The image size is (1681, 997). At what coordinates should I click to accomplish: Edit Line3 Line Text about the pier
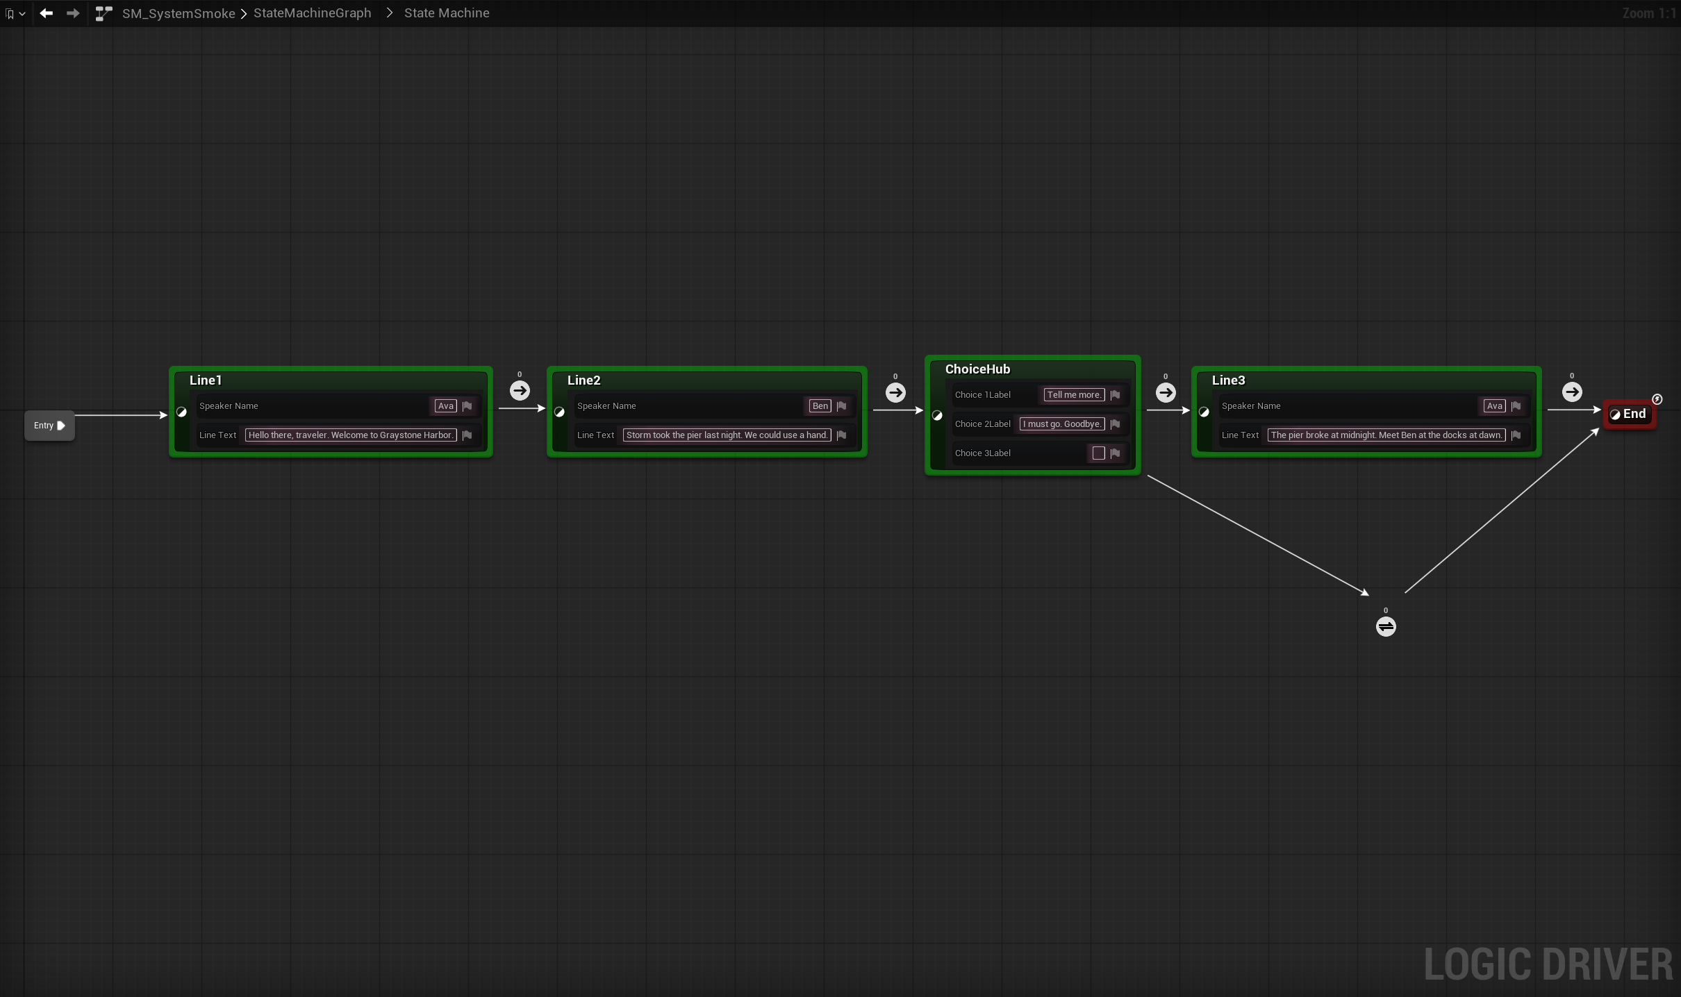coord(1386,435)
